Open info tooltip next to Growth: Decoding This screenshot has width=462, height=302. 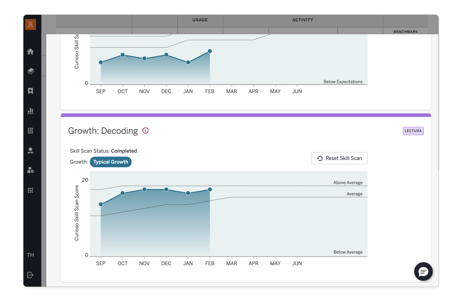(x=145, y=130)
